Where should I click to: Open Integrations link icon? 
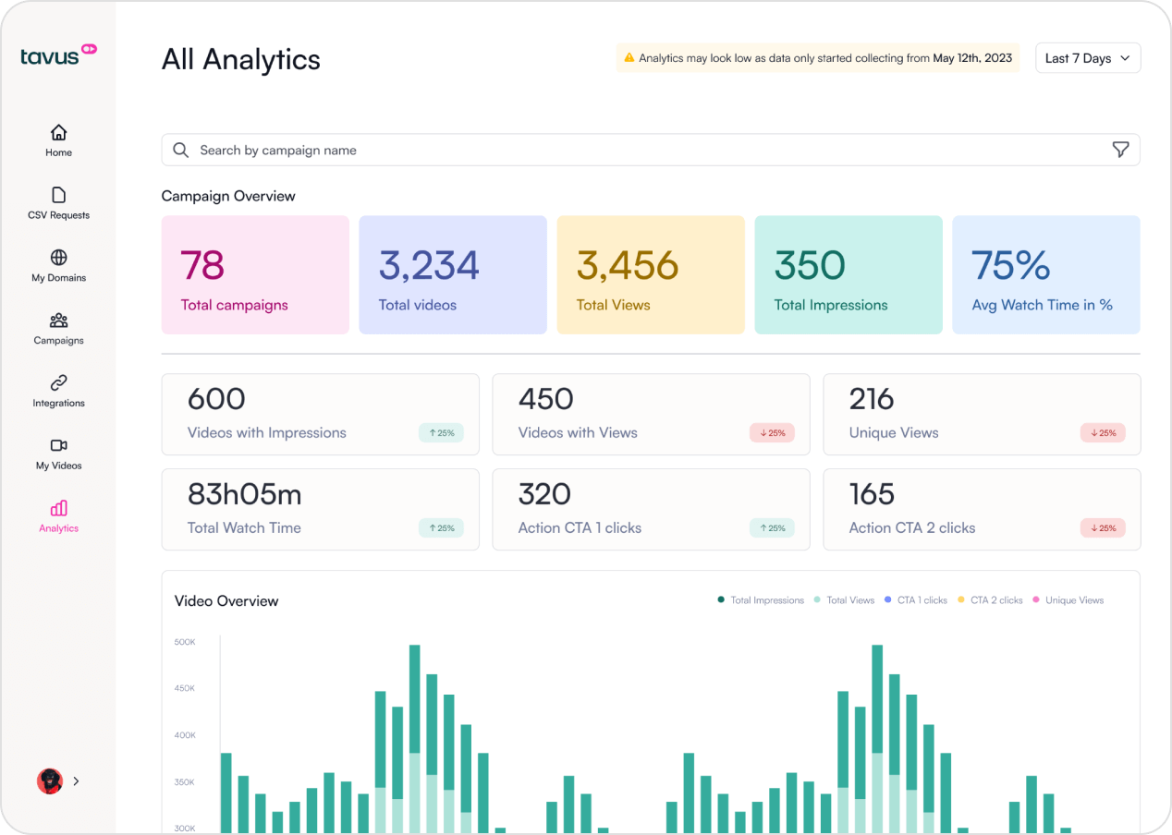(x=58, y=382)
